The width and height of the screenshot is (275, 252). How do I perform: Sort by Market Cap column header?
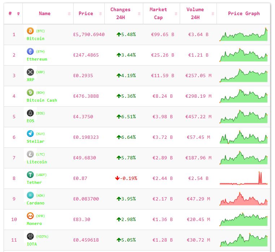pos(158,14)
